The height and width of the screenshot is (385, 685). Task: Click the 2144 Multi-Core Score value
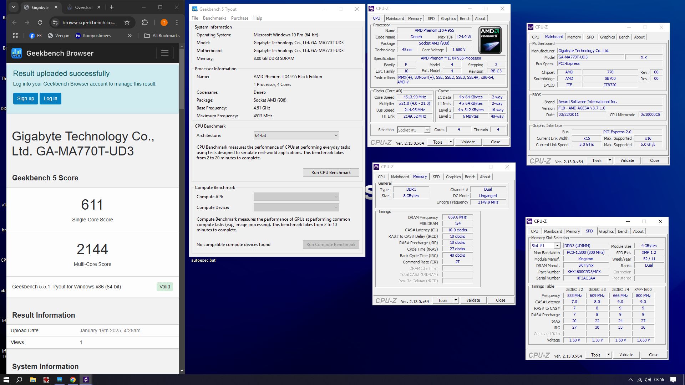[92, 249]
